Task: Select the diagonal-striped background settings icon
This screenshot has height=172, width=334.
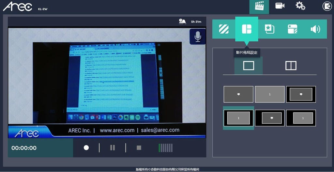Action: pos(224,29)
